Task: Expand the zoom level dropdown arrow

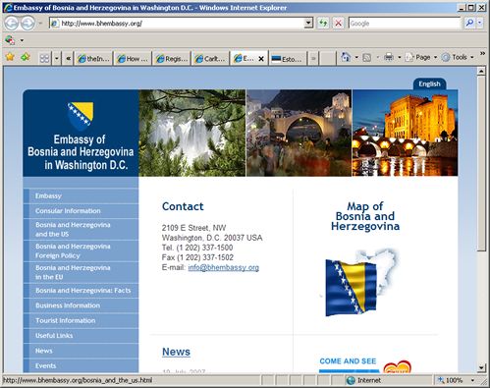Action: click(472, 380)
